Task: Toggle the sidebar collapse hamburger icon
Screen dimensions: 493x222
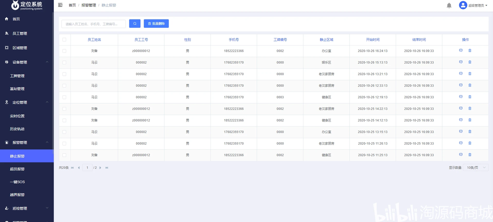Action: click(x=60, y=5)
